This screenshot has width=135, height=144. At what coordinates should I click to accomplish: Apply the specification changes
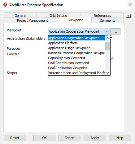pos(95,138)
